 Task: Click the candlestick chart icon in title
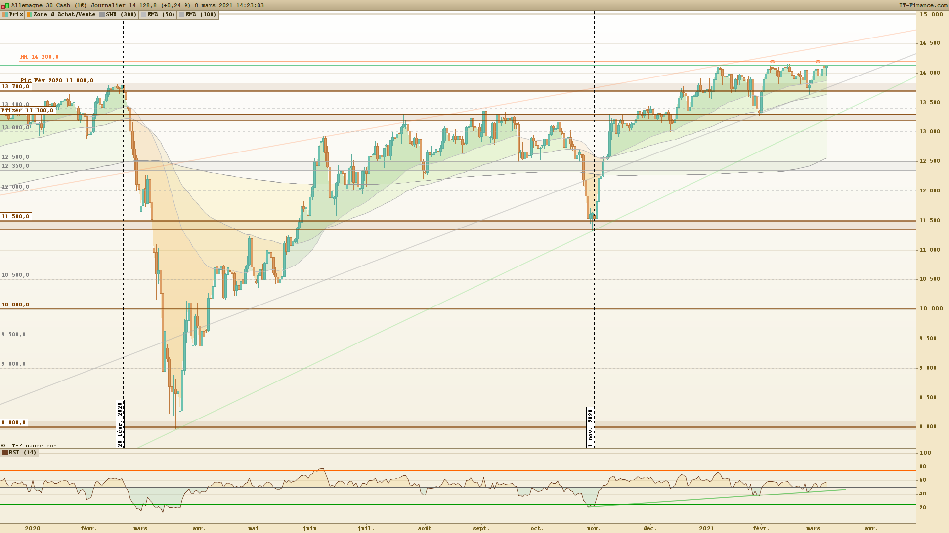pyautogui.click(x=5, y=5)
